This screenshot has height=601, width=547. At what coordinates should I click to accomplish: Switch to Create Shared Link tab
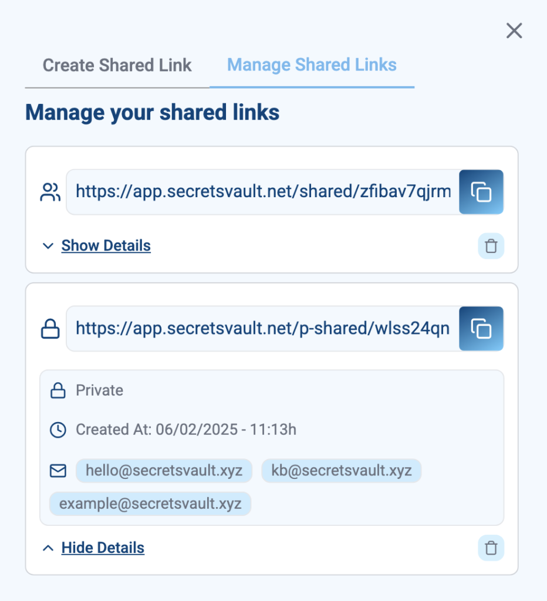click(x=117, y=65)
